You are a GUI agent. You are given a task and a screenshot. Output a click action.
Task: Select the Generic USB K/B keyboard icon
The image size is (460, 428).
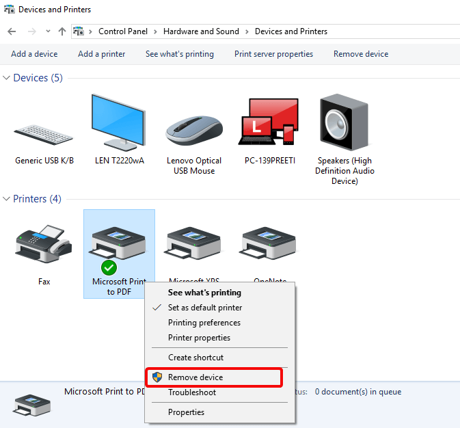click(44, 135)
